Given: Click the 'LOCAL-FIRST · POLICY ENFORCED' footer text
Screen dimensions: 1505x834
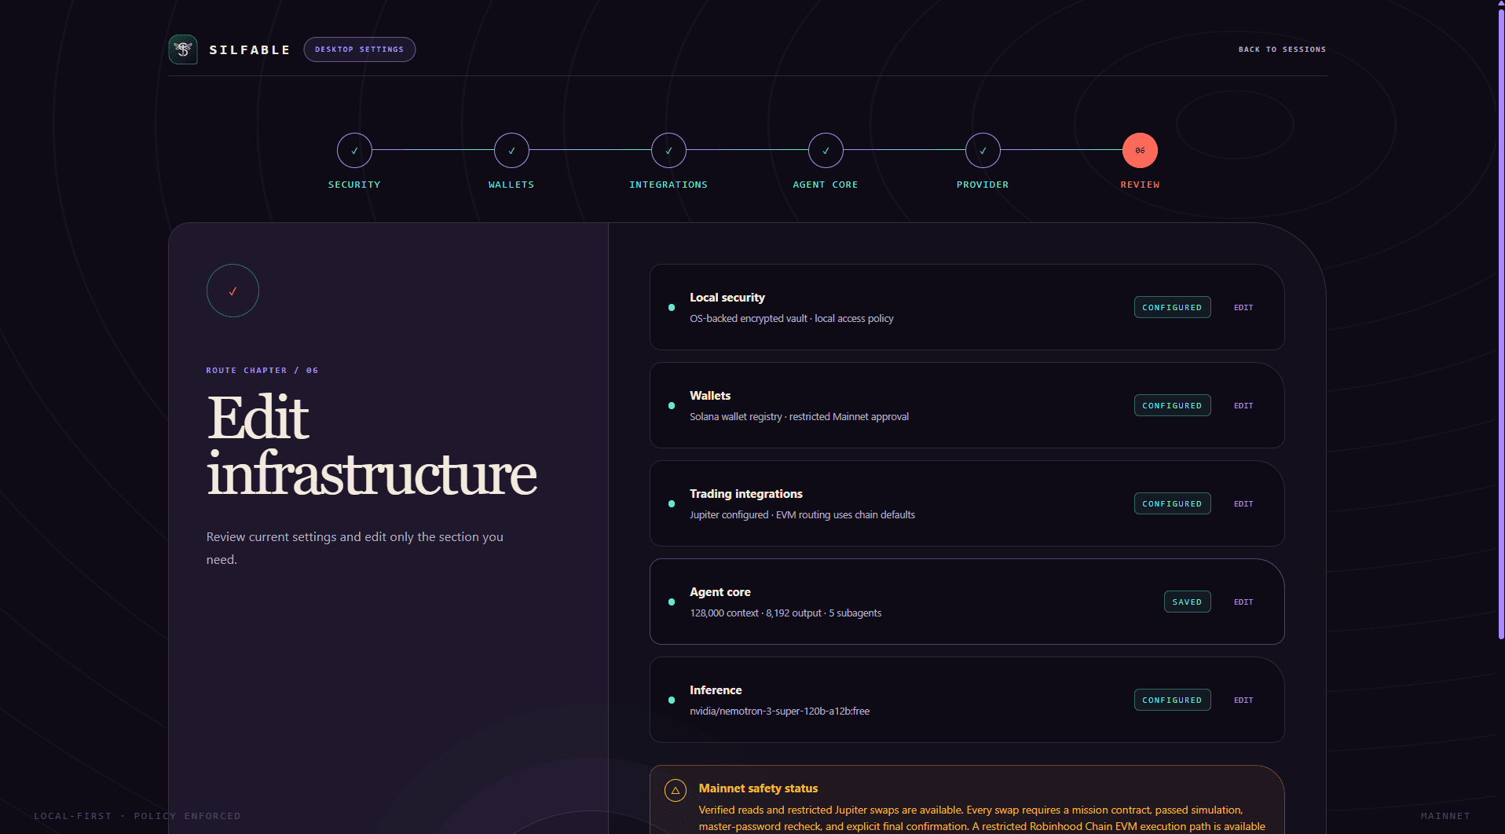Looking at the screenshot, I should coord(137,817).
